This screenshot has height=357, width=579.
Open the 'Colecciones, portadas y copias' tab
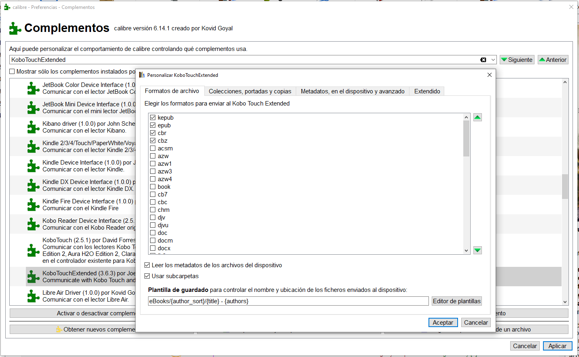250,91
